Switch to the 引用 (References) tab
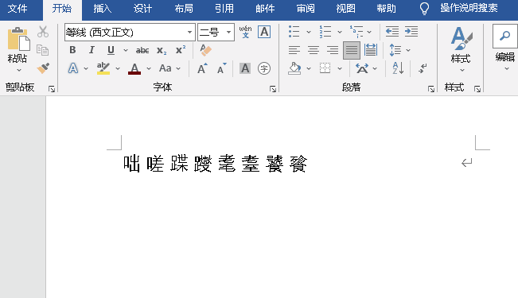This screenshot has height=298, width=518. tap(224, 9)
